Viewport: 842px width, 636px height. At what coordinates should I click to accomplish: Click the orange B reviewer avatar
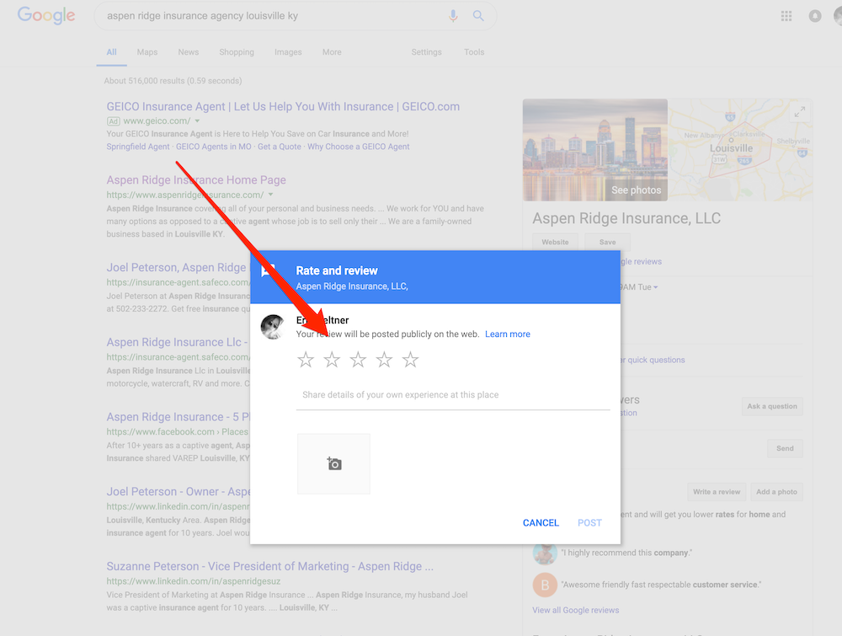545,585
